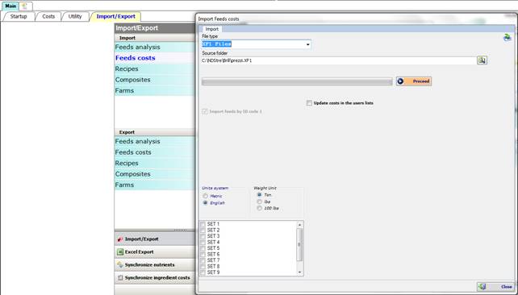Open Recipes under Import

[x=155, y=69]
